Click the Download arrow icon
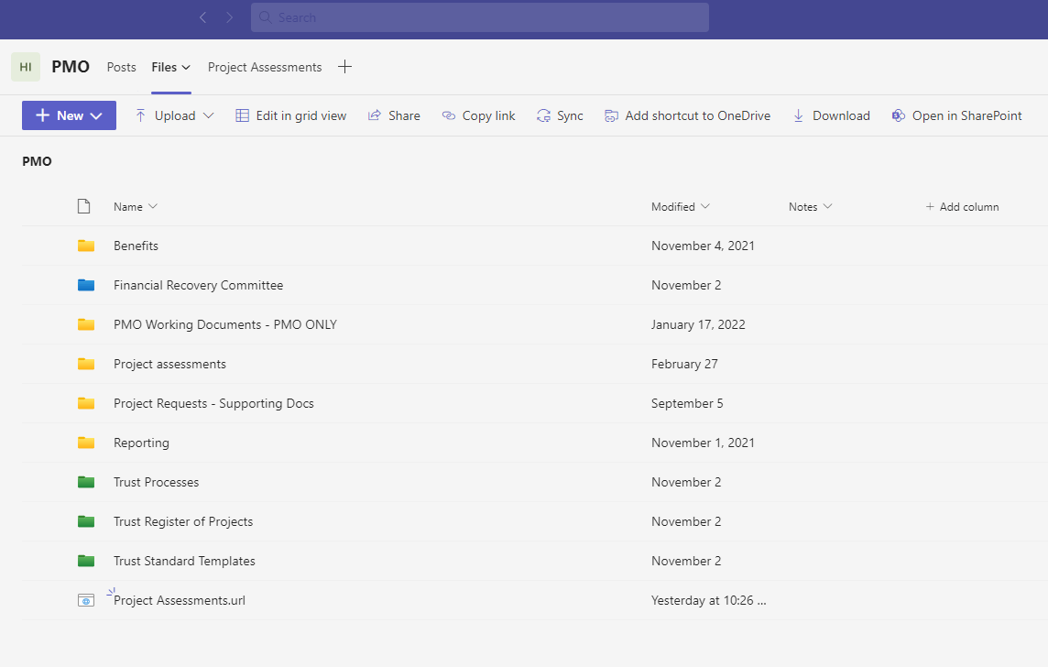Image resolution: width=1048 pixels, height=667 pixels. tap(798, 115)
